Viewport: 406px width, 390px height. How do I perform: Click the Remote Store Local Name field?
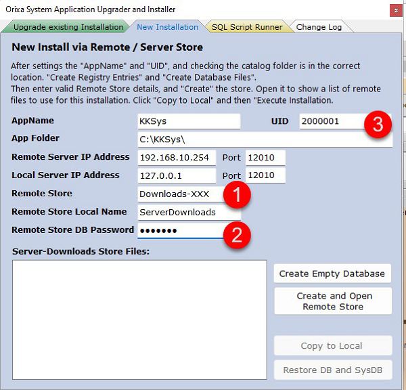[x=189, y=212]
